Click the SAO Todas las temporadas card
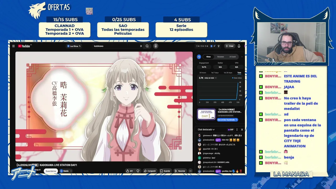336x189 pixels. (123, 30)
